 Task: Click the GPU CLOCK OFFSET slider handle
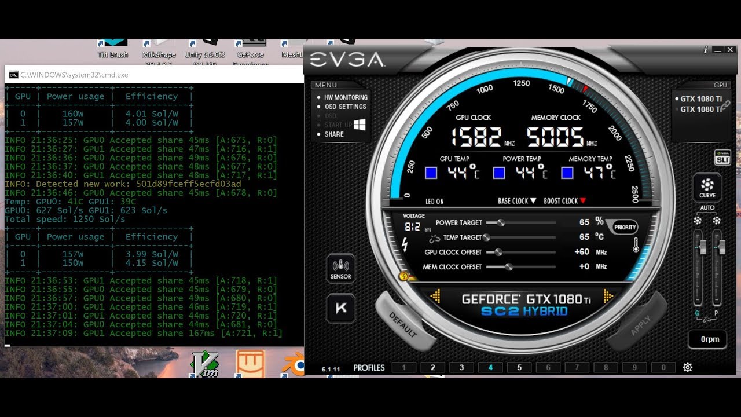tap(498, 253)
